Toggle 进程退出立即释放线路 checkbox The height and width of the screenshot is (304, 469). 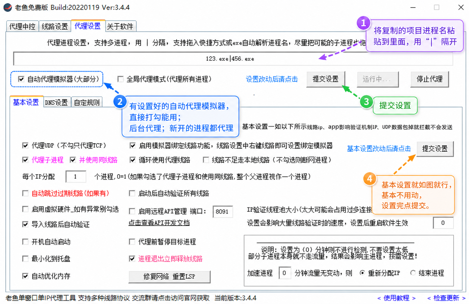(x=132, y=259)
